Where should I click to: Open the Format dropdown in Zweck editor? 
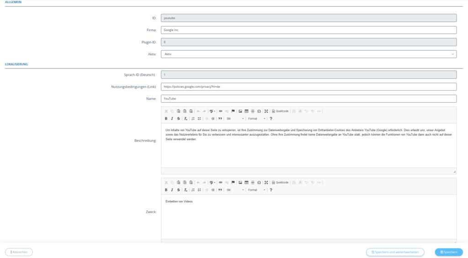(x=256, y=190)
